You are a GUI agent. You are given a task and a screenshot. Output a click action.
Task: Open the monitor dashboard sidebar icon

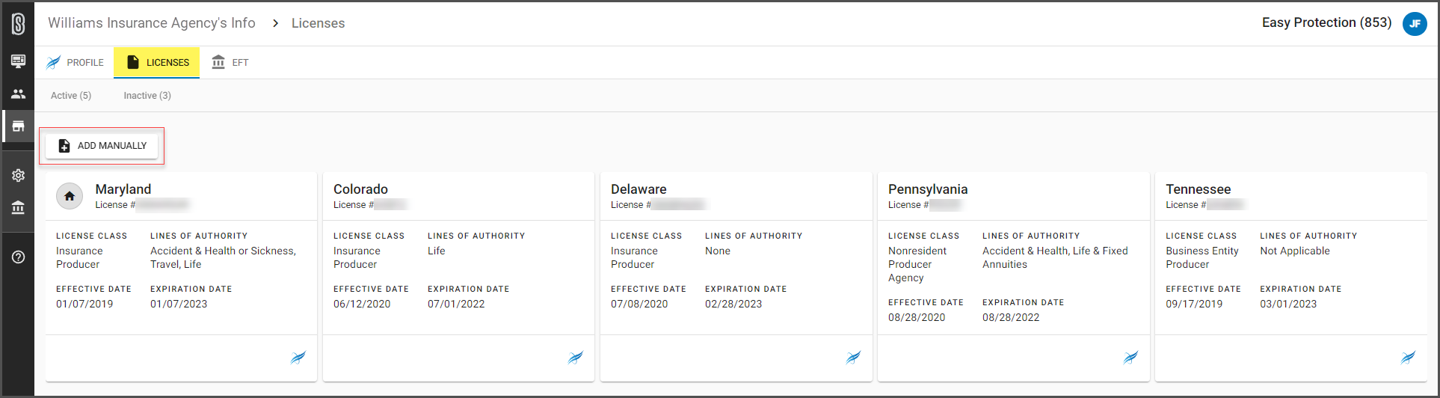(18, 61)
